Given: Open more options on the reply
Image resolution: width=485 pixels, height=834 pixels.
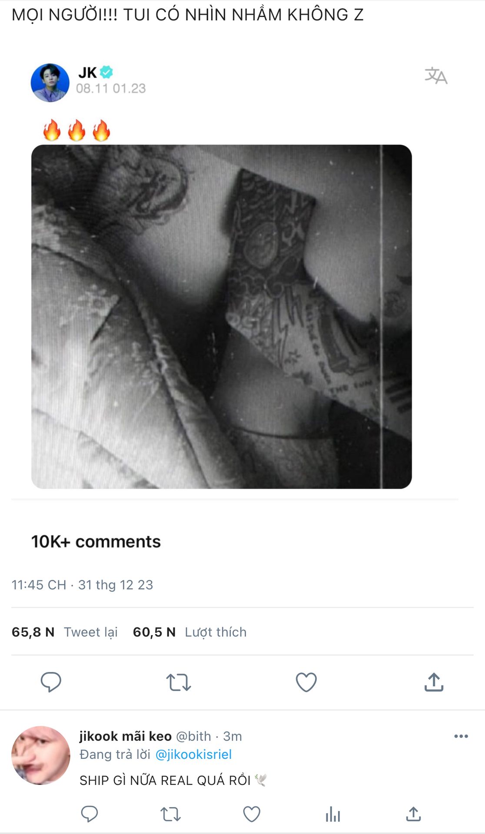Looking at the screenshot, I should coord(461,736).
